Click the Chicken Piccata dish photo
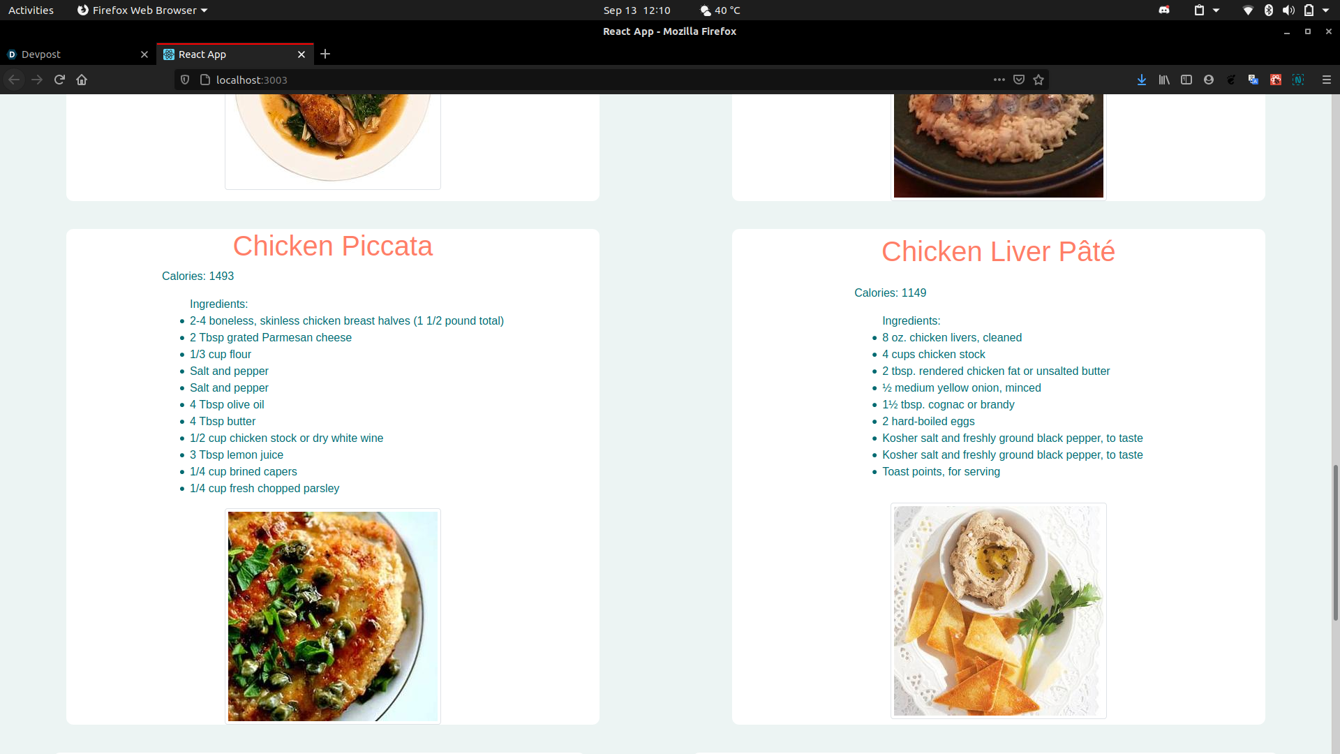 click(333, 616)
